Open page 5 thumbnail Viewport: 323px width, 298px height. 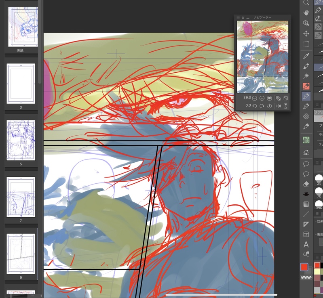21,141
